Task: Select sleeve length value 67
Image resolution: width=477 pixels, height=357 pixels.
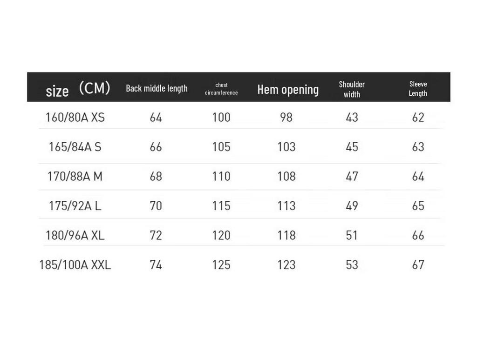Action: pos(418,265)
